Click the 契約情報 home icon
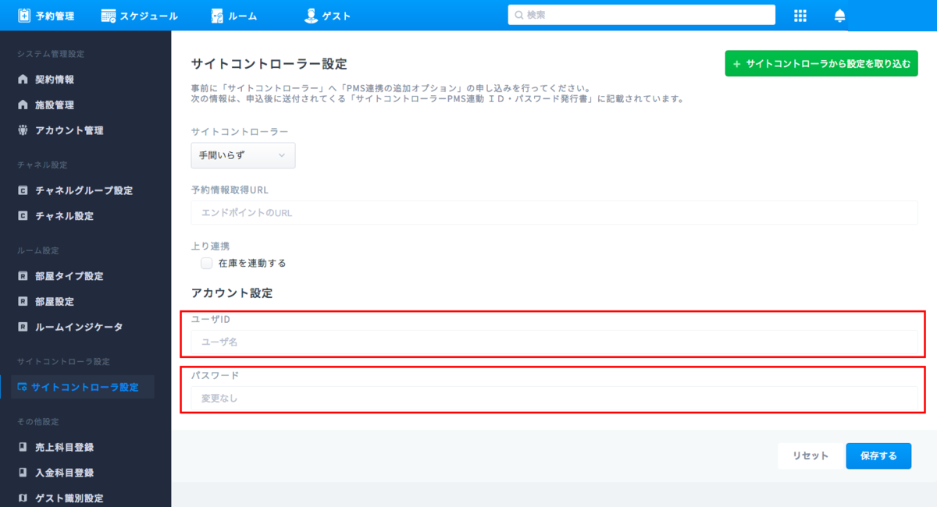This screenshot has height=507, width=937. click(23, 80)
